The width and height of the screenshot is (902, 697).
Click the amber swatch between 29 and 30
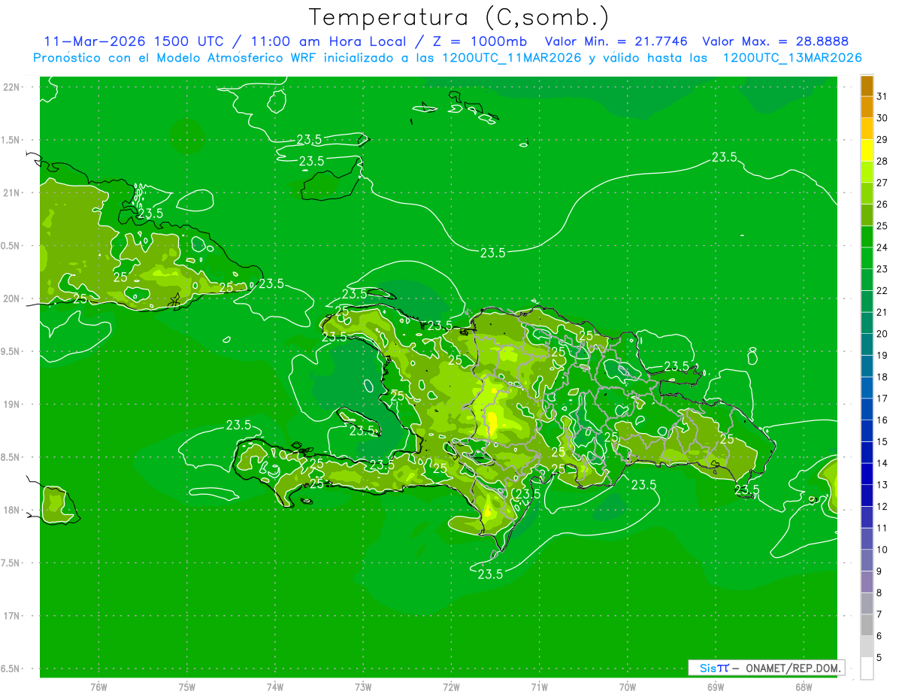867,129
